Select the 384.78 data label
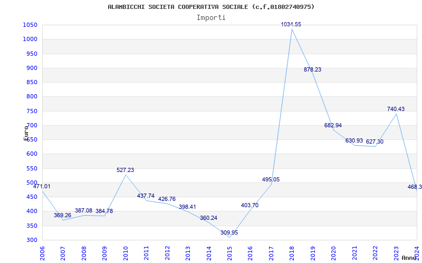Viewport: 422px width, 263px height. click(x=104, y=211)
